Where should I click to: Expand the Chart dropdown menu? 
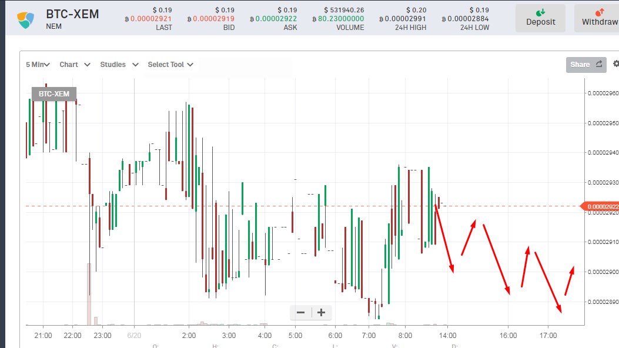(75, 64)
